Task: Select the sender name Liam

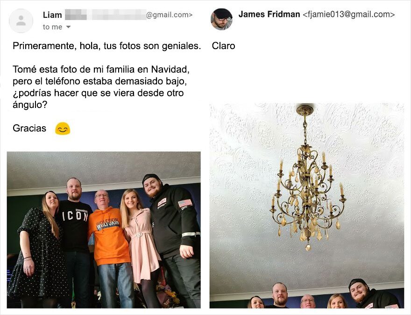Action: (52, 15)
